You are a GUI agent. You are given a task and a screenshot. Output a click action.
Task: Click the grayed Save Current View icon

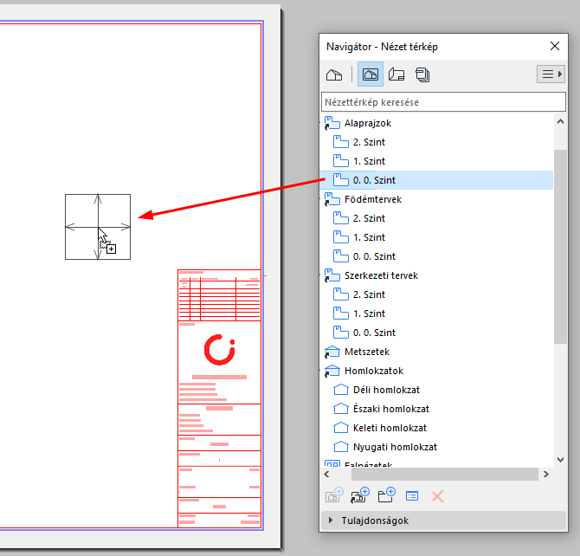tap(334, 495)
